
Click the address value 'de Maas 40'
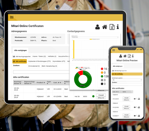pyautogui.click(x=57, y=37)
